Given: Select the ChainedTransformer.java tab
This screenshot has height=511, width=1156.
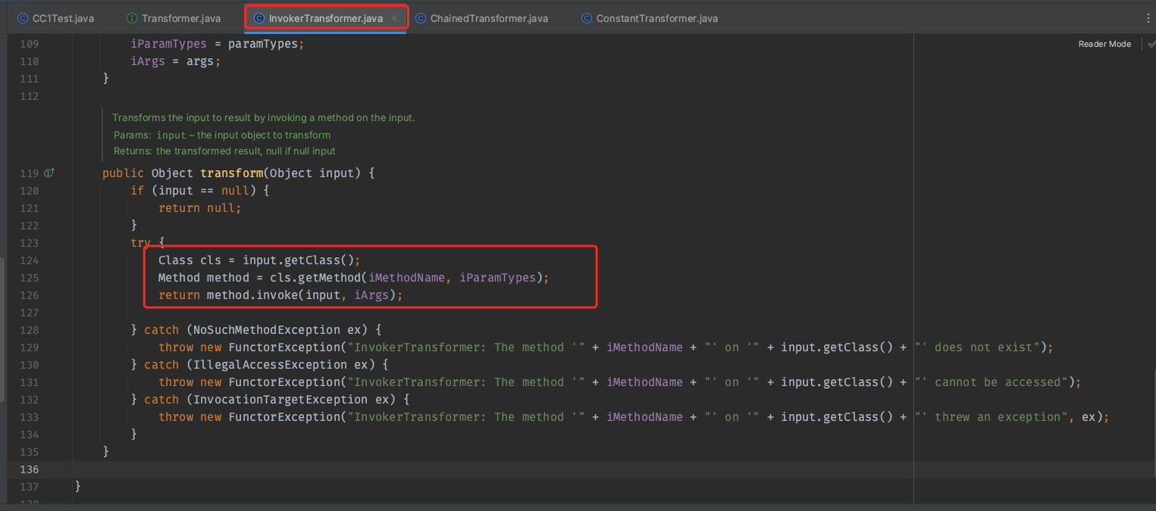Looking at the screenshot, I should click(489, 18).
